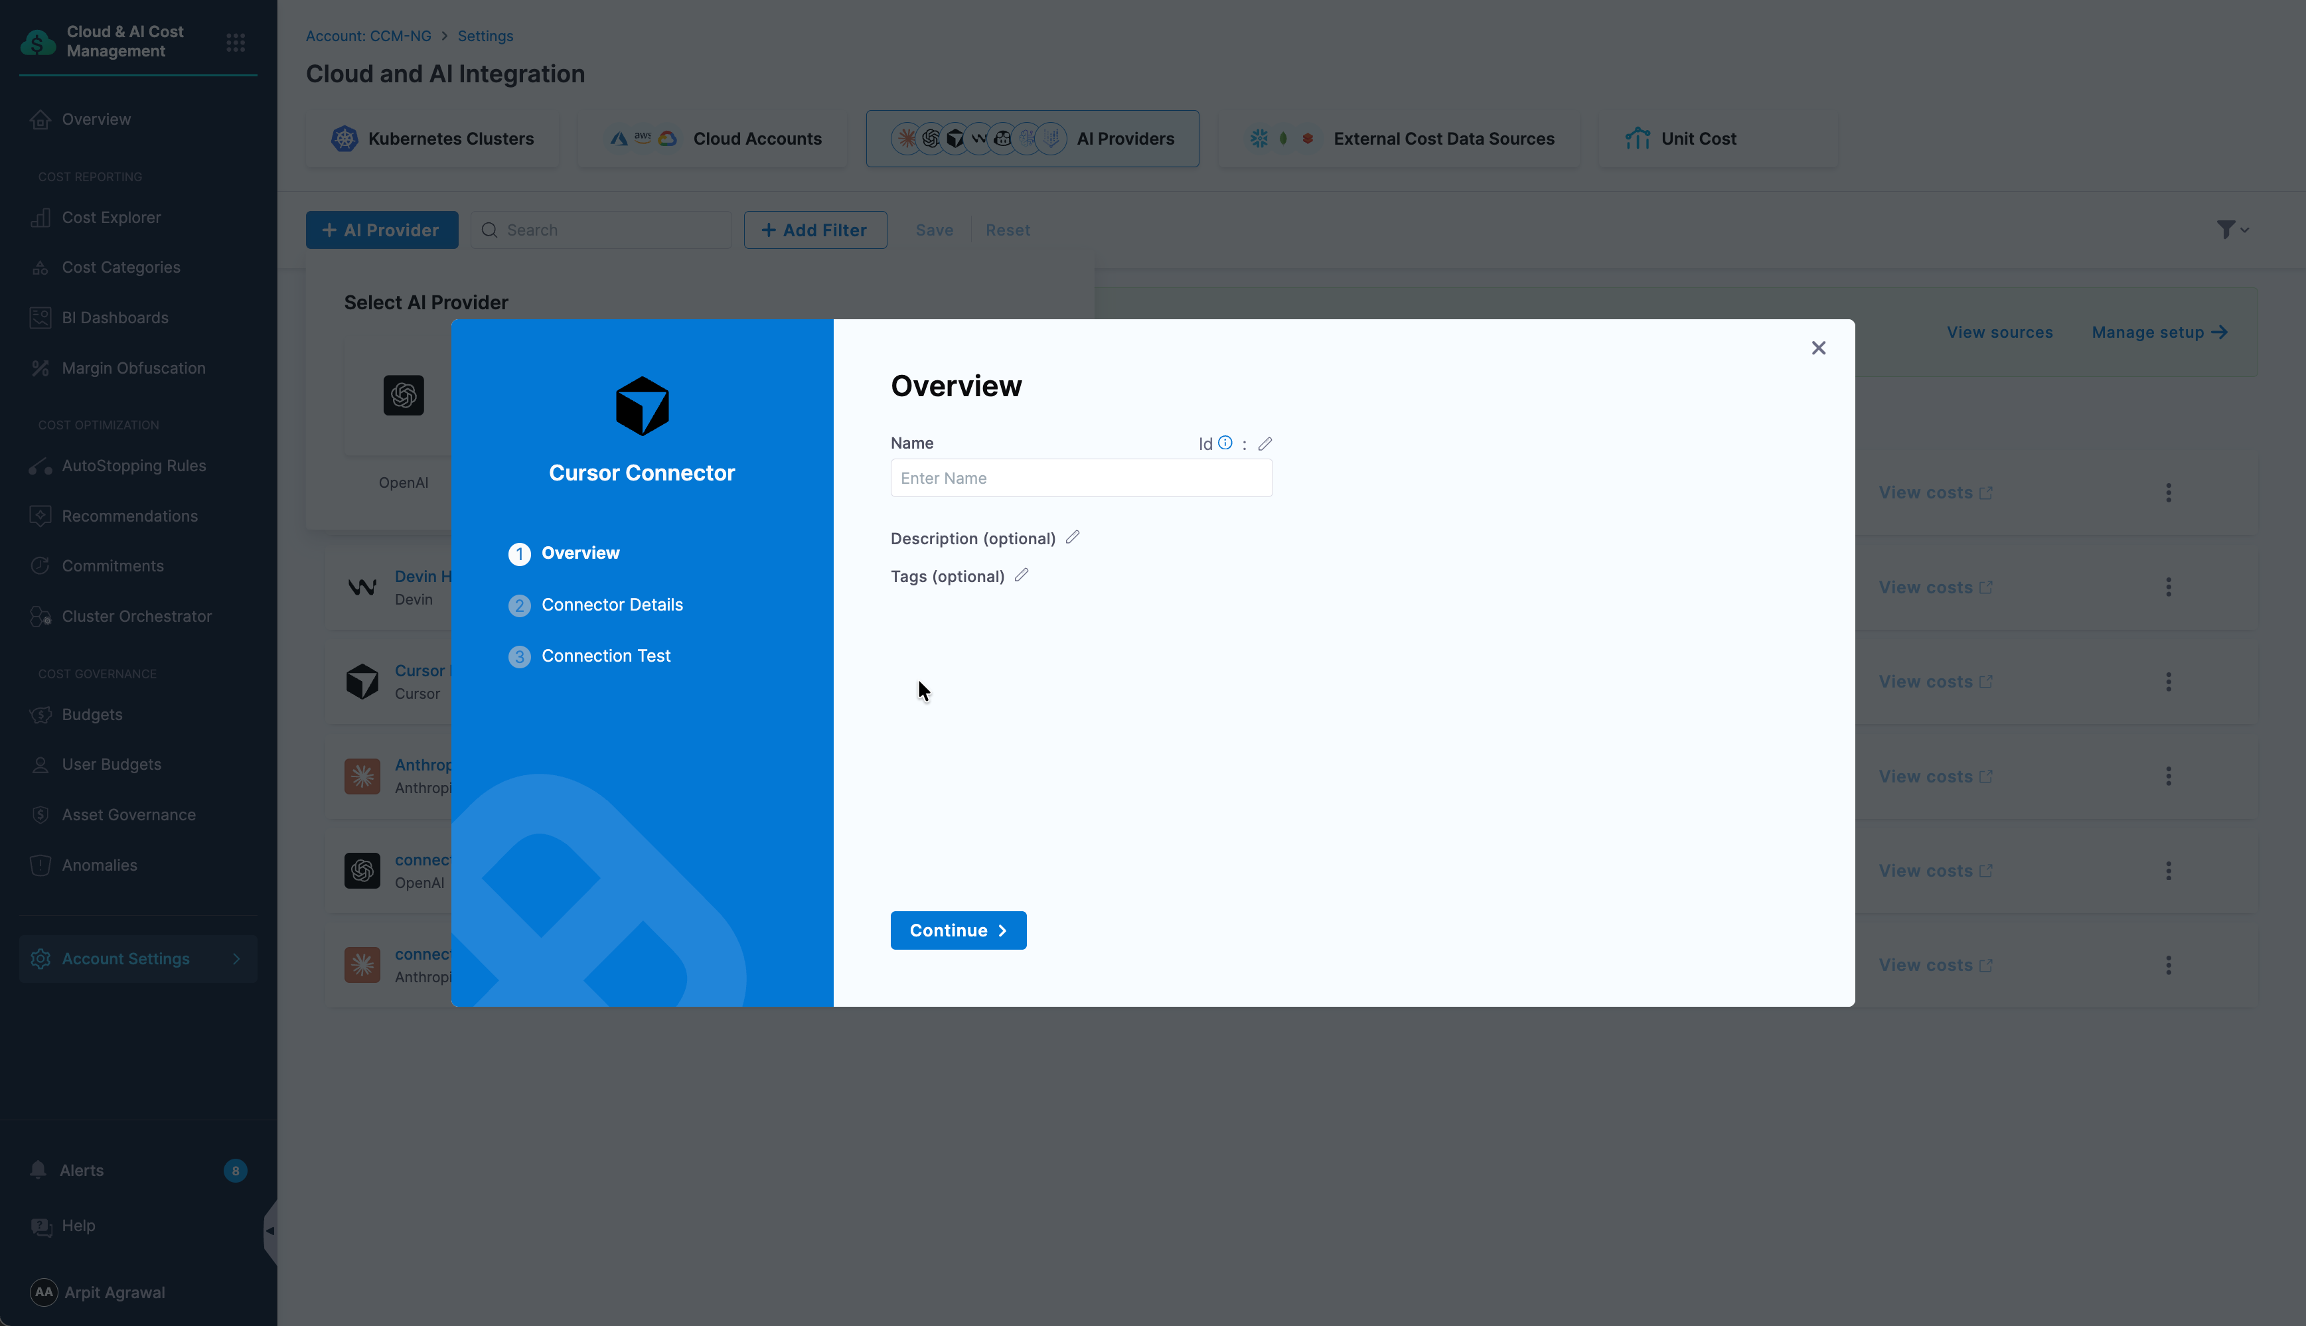This screenshot has height=1326, width=2306.
Task: Open the Manage setup link
Action: pos(2159,332)
